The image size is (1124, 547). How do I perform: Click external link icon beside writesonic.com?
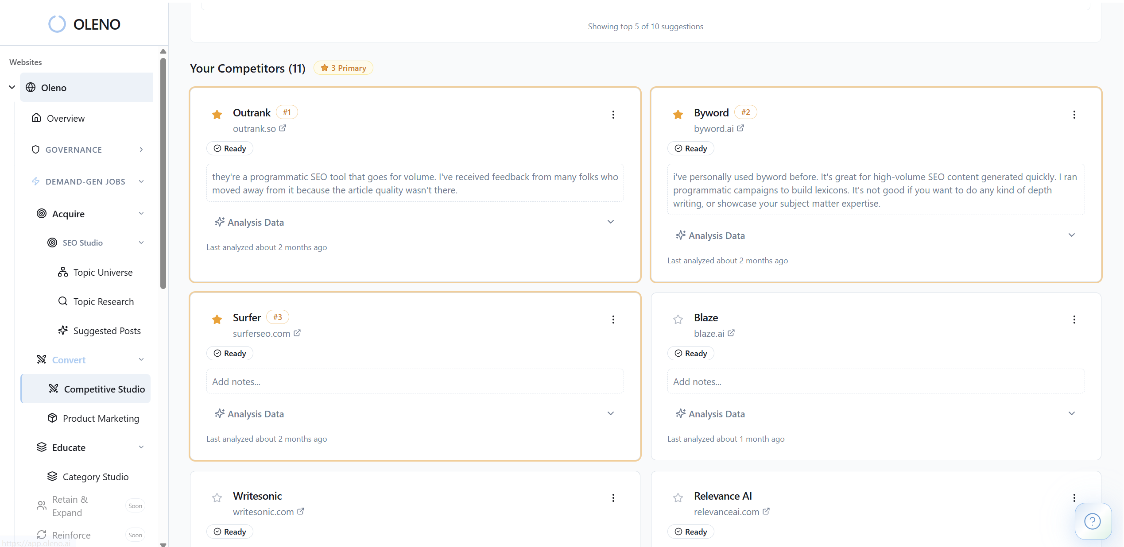coord(301,512)
